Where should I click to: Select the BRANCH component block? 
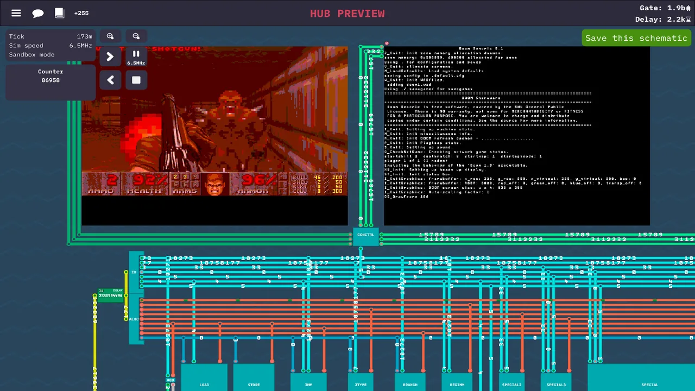click(410, 382)
